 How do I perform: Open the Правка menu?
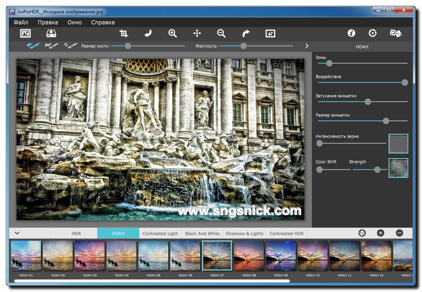(x=48, y=22)
